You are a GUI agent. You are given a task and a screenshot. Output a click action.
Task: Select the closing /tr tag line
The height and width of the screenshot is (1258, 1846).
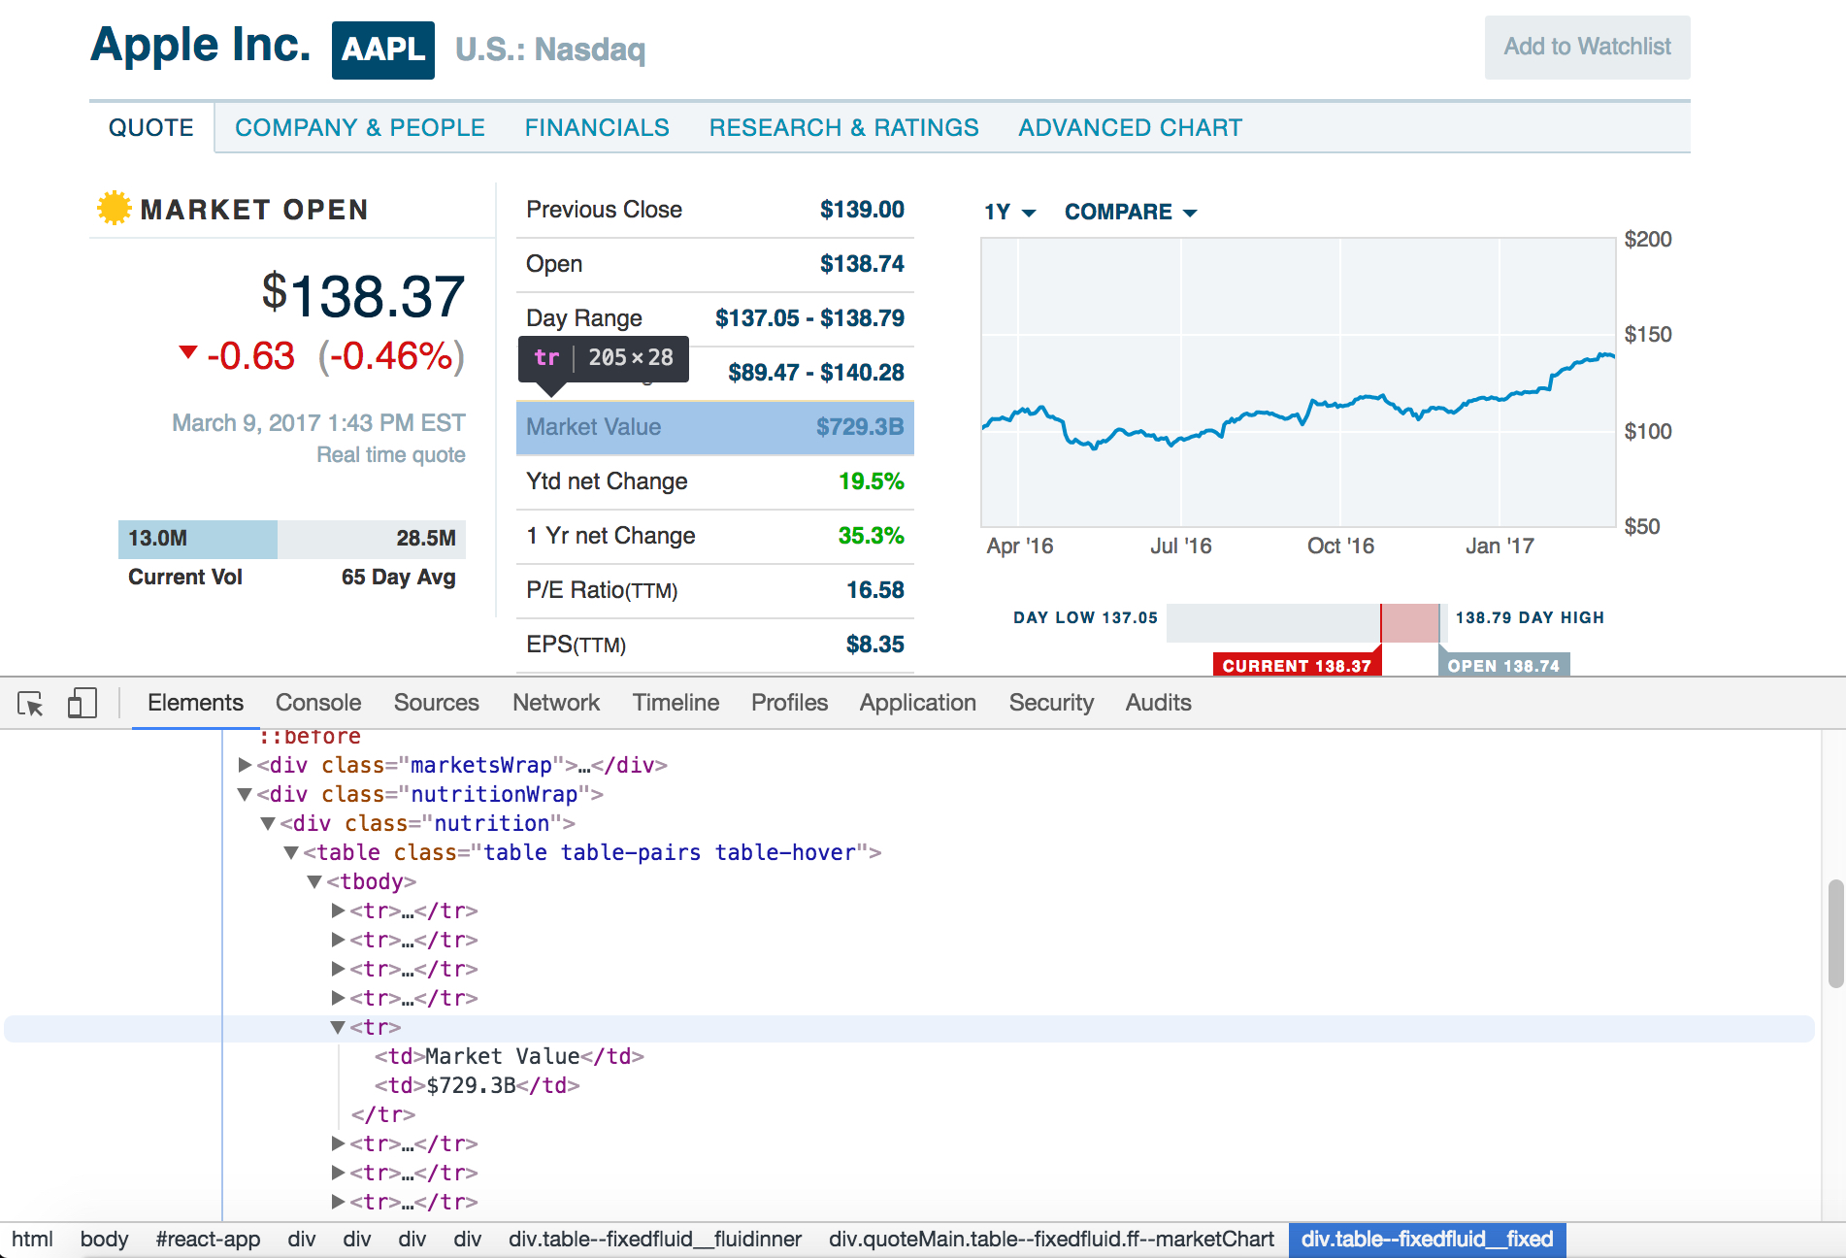point(382,1114)
